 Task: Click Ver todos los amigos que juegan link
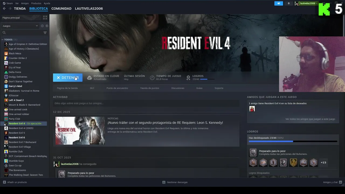[310, 119]
